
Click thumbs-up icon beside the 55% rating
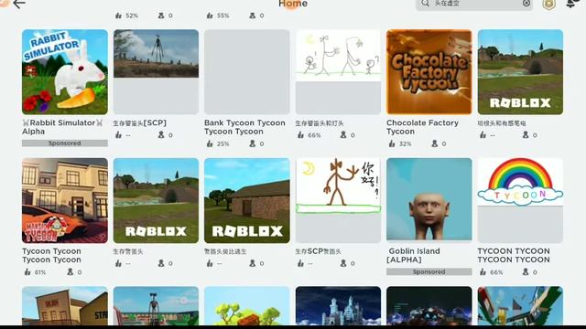click(210, 16)
